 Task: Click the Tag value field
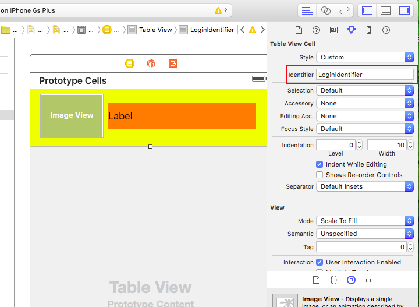click(x=361, y=247)
